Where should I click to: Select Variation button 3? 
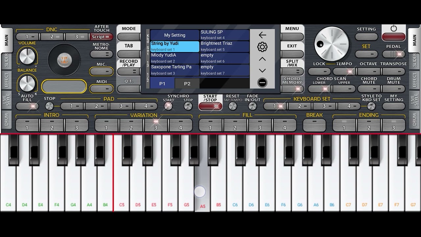point(156,125)
